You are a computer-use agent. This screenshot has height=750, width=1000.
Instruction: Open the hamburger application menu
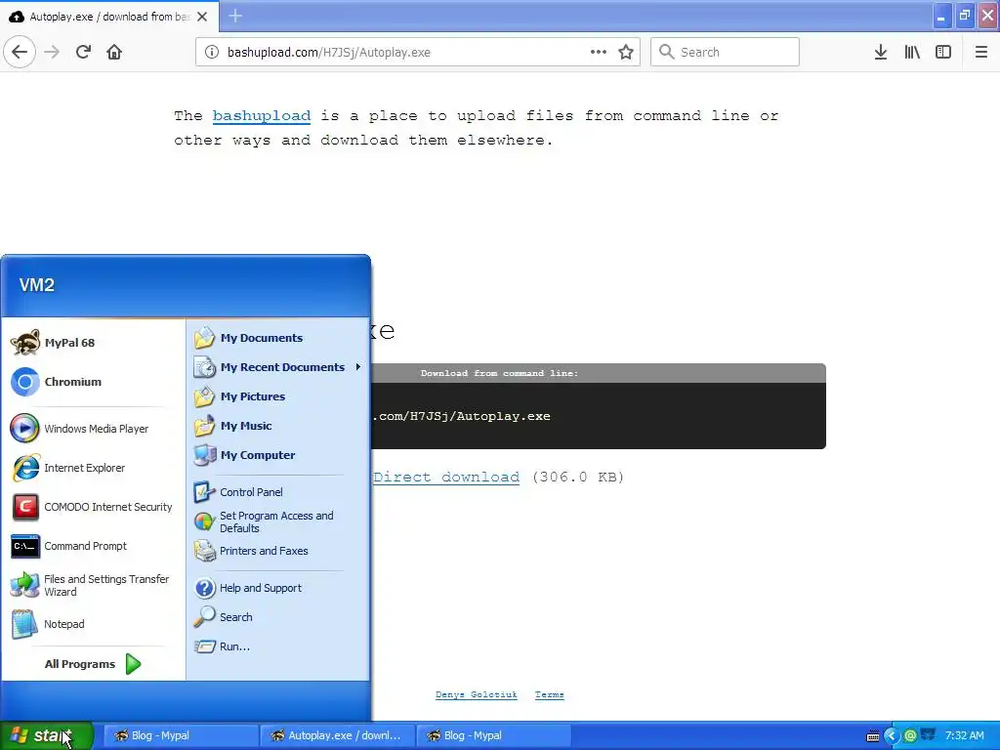[x=981, y=52]
